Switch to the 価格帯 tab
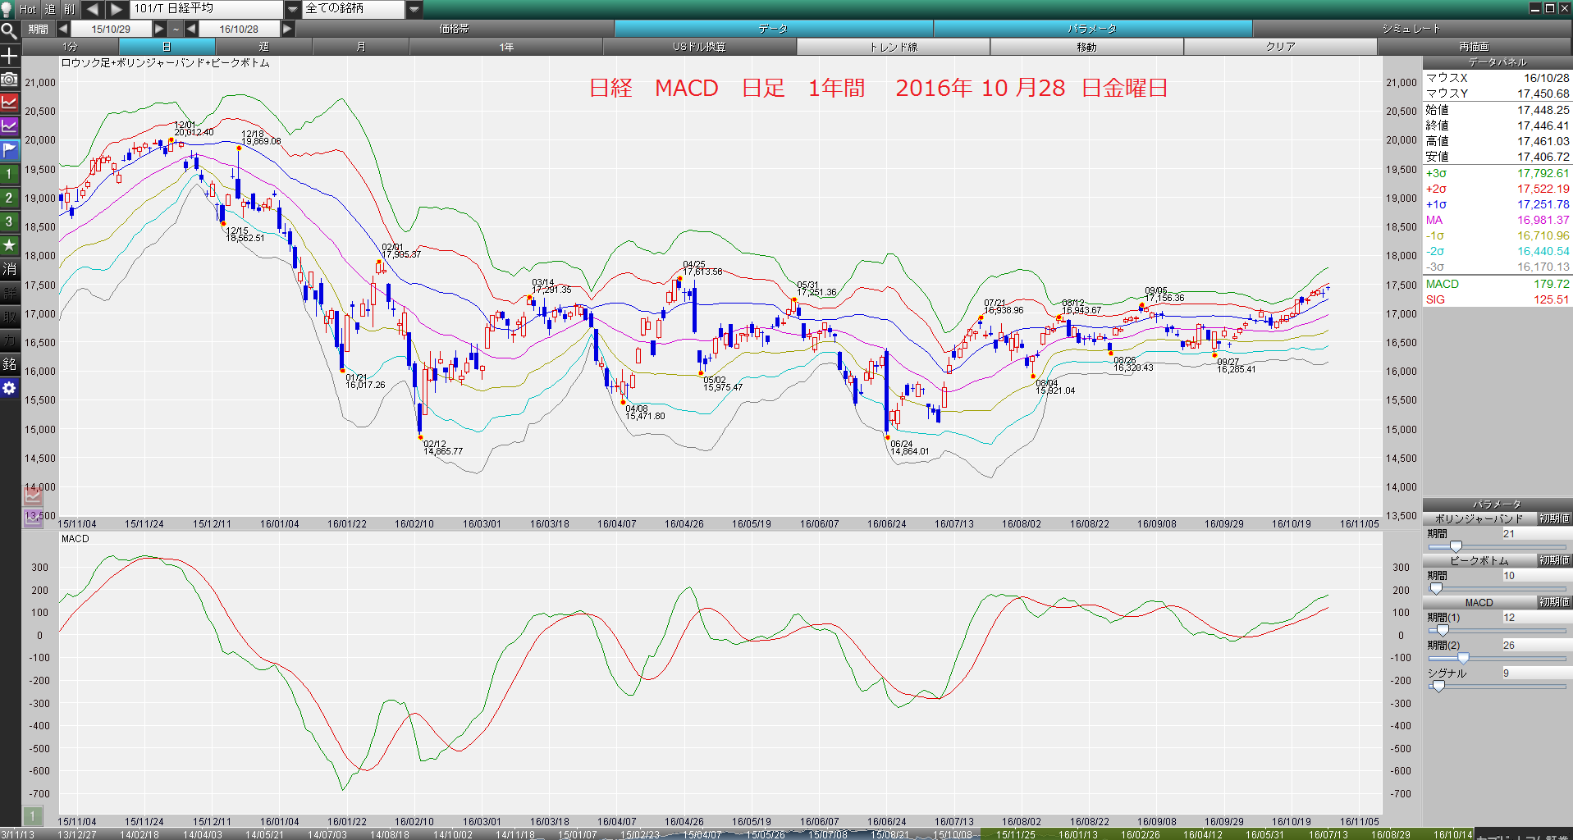 pos(455,29)
